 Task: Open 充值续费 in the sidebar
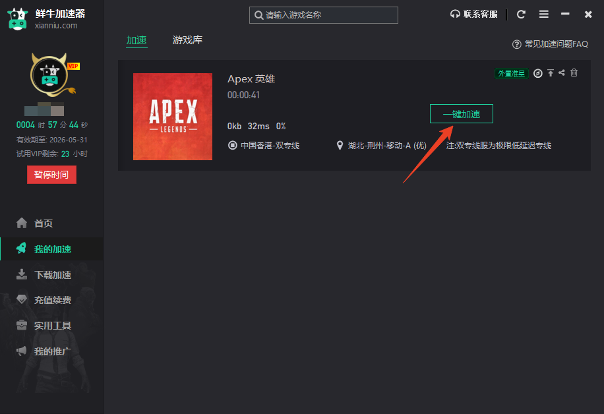point(52,300)
